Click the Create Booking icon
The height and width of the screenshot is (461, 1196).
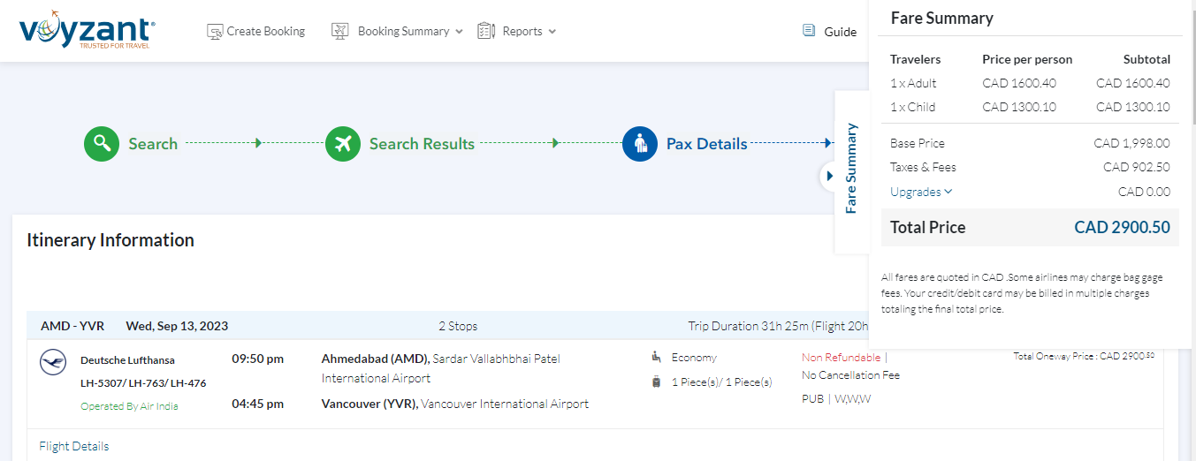click(215, 32)
